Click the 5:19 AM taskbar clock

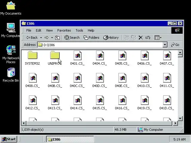click(179, 139)
